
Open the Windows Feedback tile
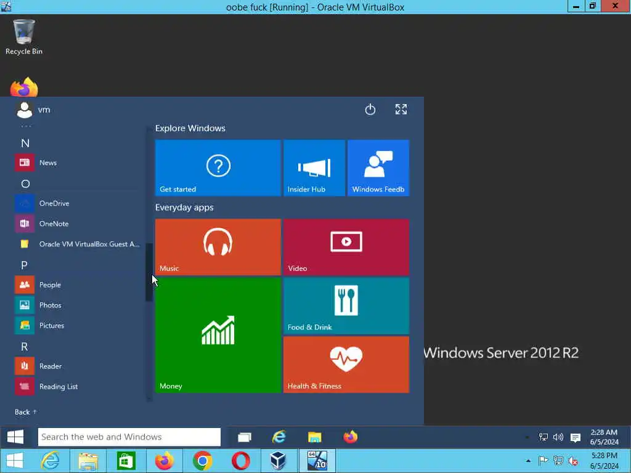pyautogui.click(x=378, y=168)
